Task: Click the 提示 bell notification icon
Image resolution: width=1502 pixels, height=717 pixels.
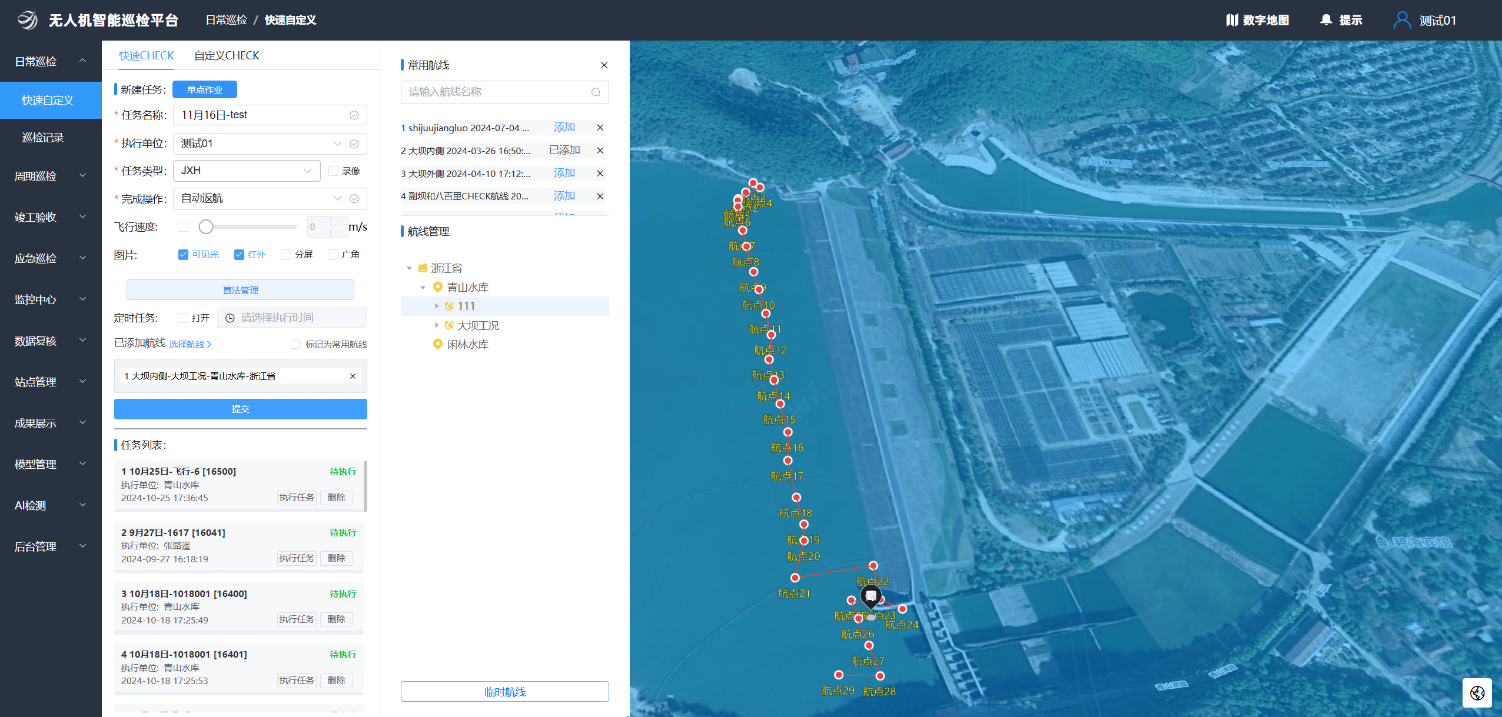Action: pyautogui.click(x=1325, y=21)
